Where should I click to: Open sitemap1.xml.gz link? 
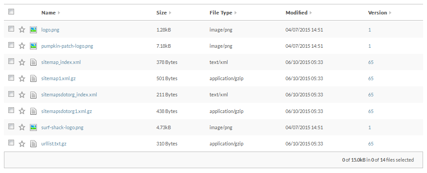58,79
